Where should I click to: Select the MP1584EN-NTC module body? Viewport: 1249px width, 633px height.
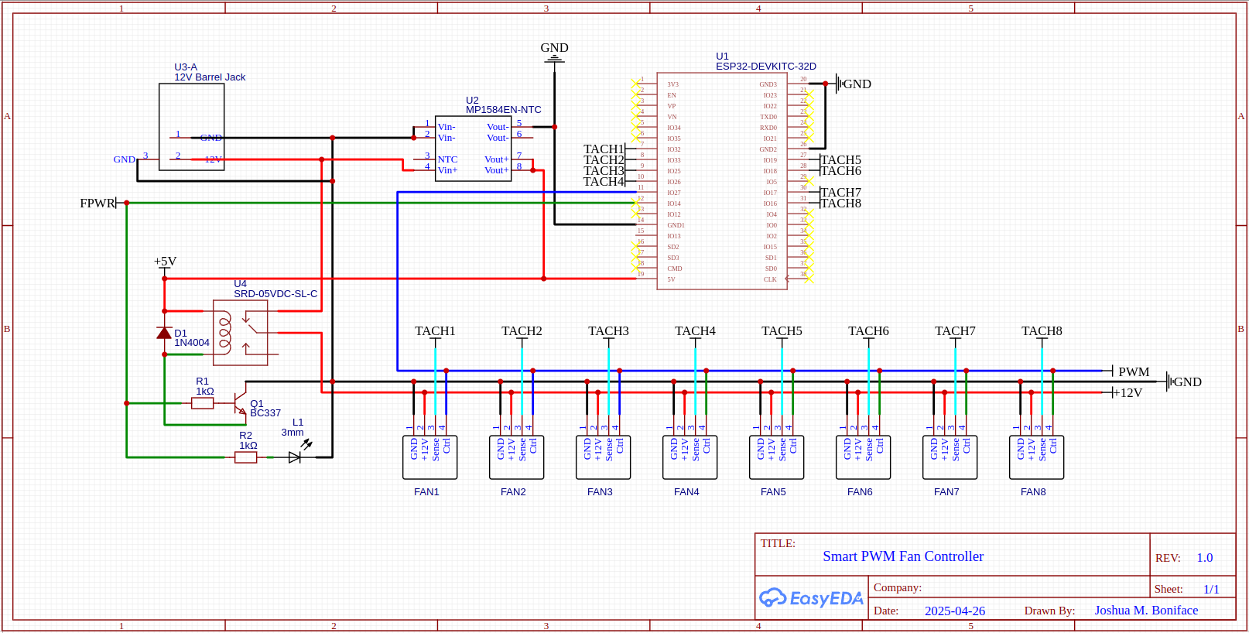click(x=473, y=149)
